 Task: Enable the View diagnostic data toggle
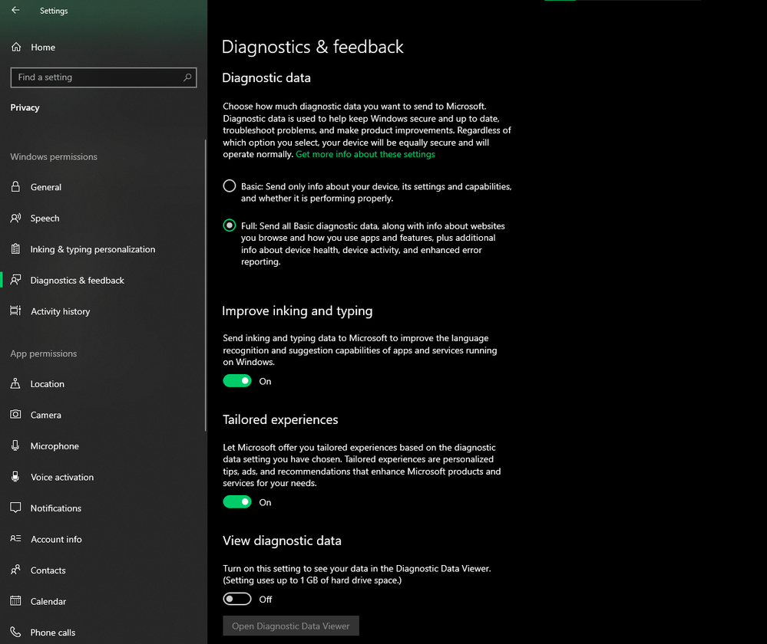pyautogui.click(x=237, y=599)
